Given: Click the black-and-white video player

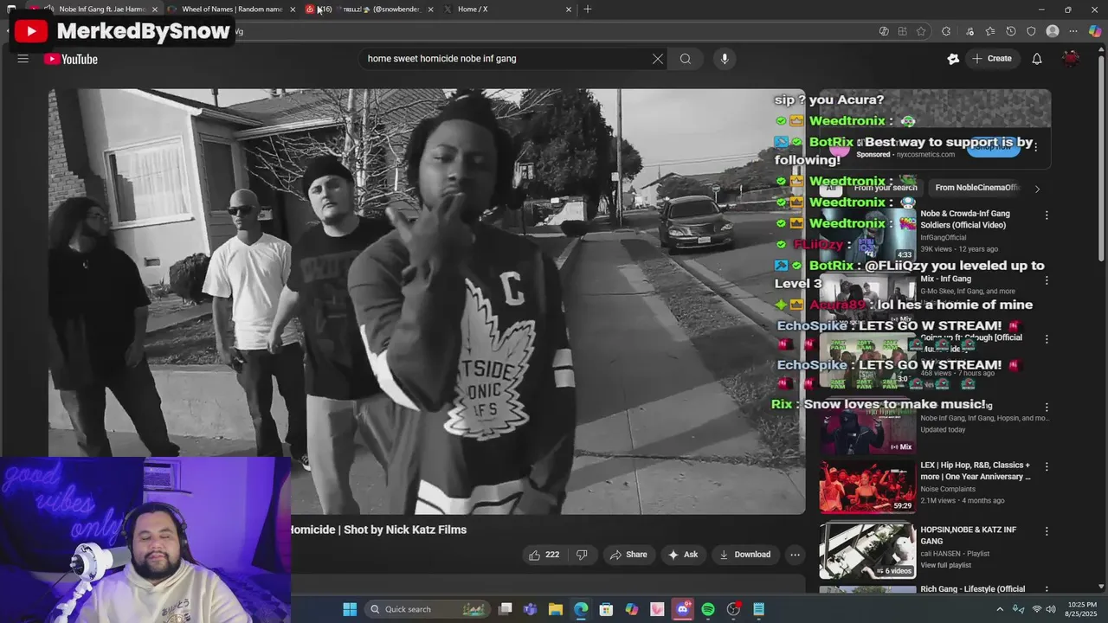Looking at the screenshot, I should [427, 301].
